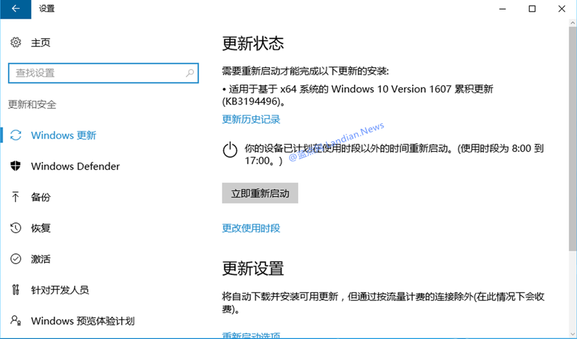The width and height of the screenshot is (577, 339).
Task: Click the 备份 upload arrow icon
Action: pyautogui.click(x=15, y=197)
